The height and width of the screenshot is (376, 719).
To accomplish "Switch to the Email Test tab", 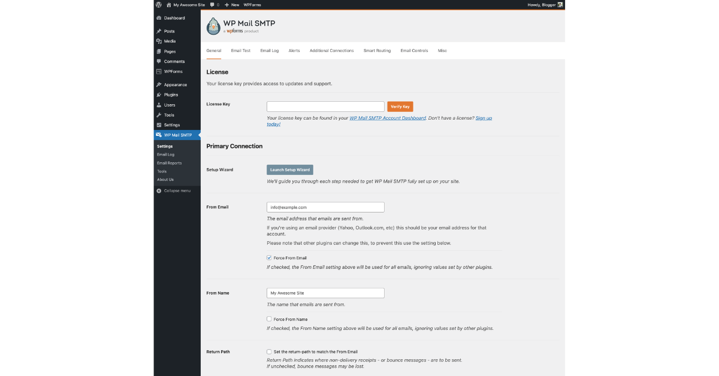I will pos(240,50).
